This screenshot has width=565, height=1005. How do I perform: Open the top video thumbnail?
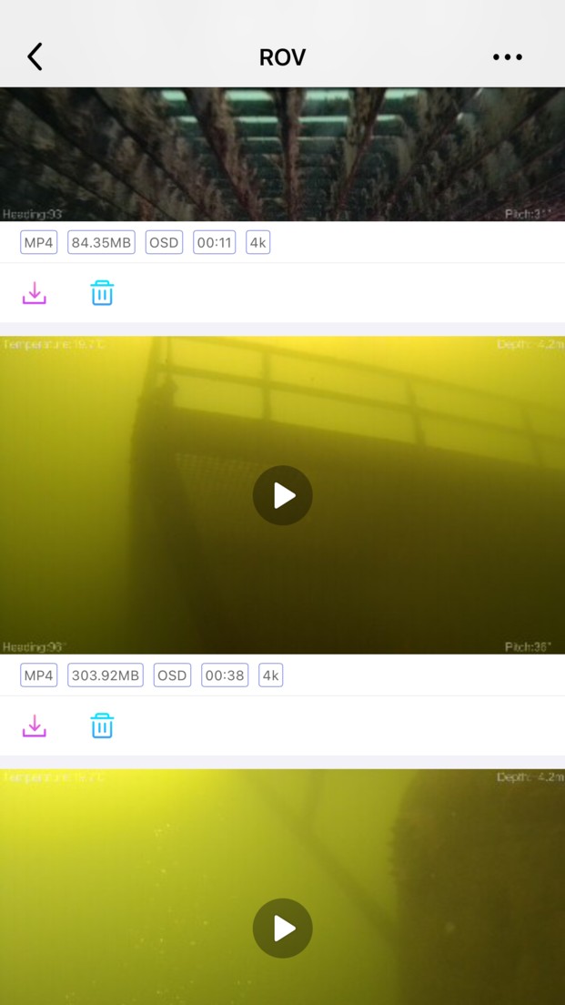click(x=282, y=155)
